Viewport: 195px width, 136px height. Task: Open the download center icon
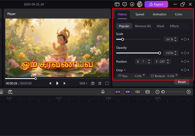click(132, 4)
